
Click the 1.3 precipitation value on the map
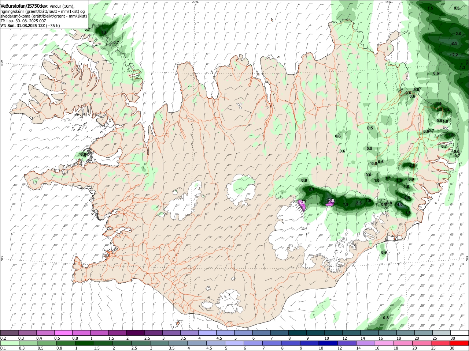tap(462, 67)
